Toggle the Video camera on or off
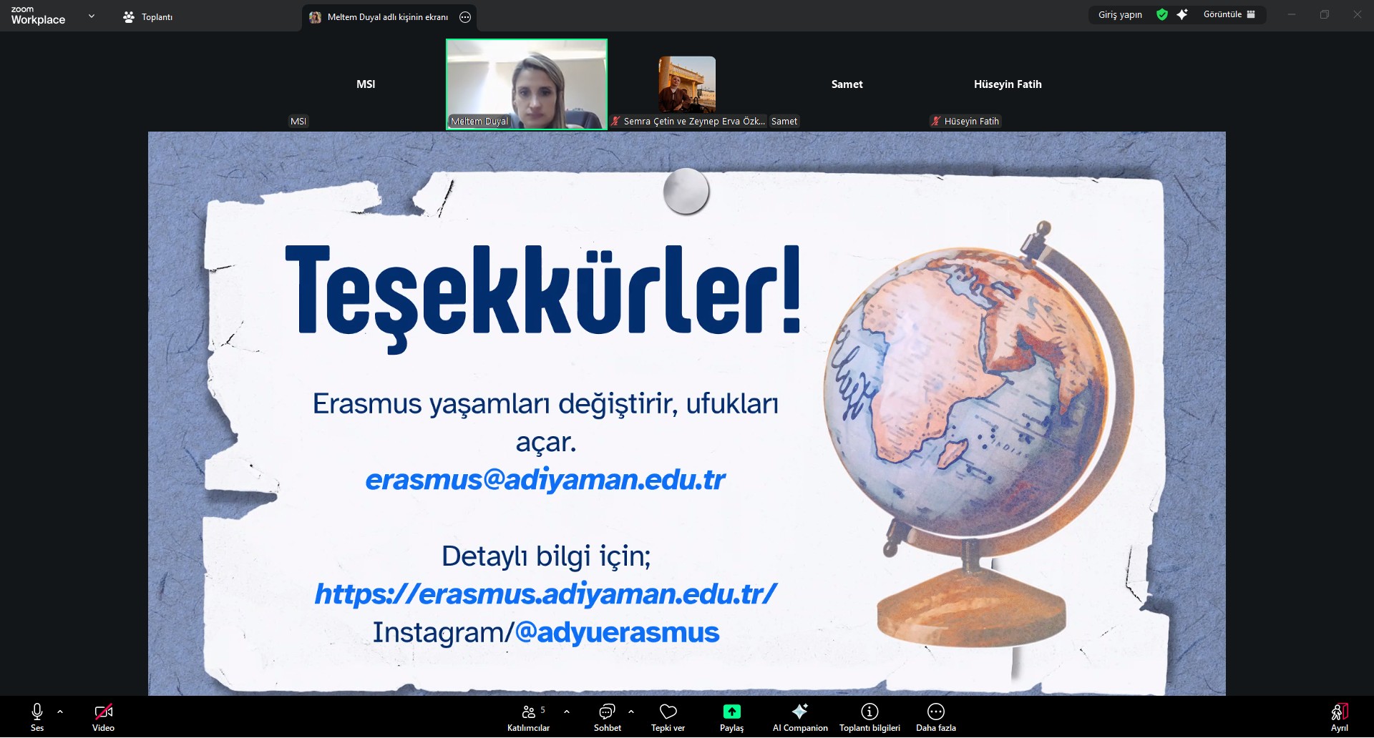Image resolution: width=1374 pixels, height=738 pixels. (103, 717)
